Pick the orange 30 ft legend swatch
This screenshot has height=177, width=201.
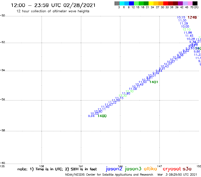point(161,3)
